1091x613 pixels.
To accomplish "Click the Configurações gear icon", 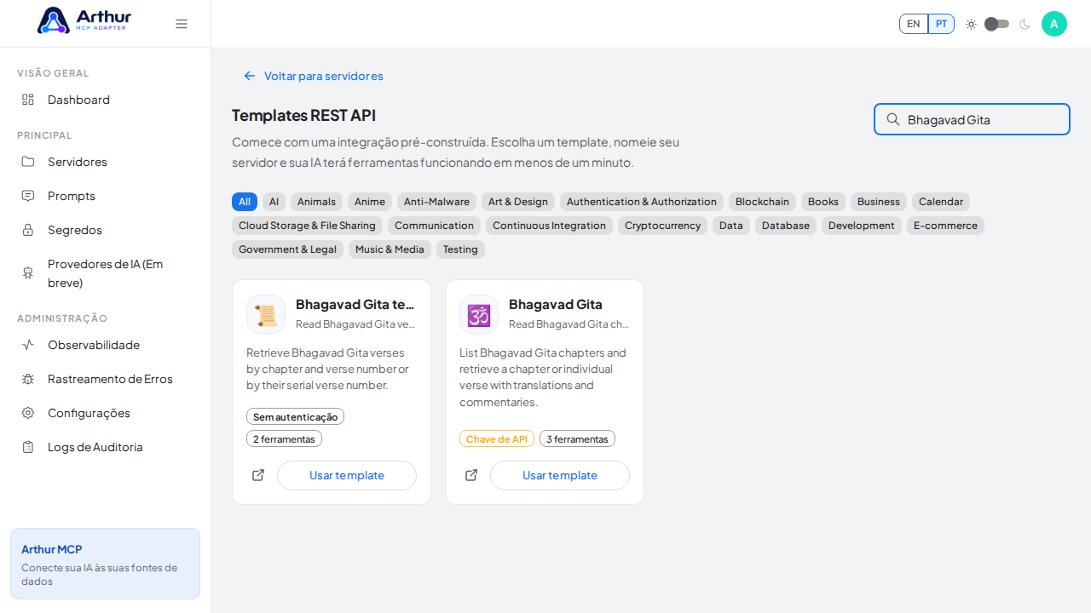I will pos(28,413).
